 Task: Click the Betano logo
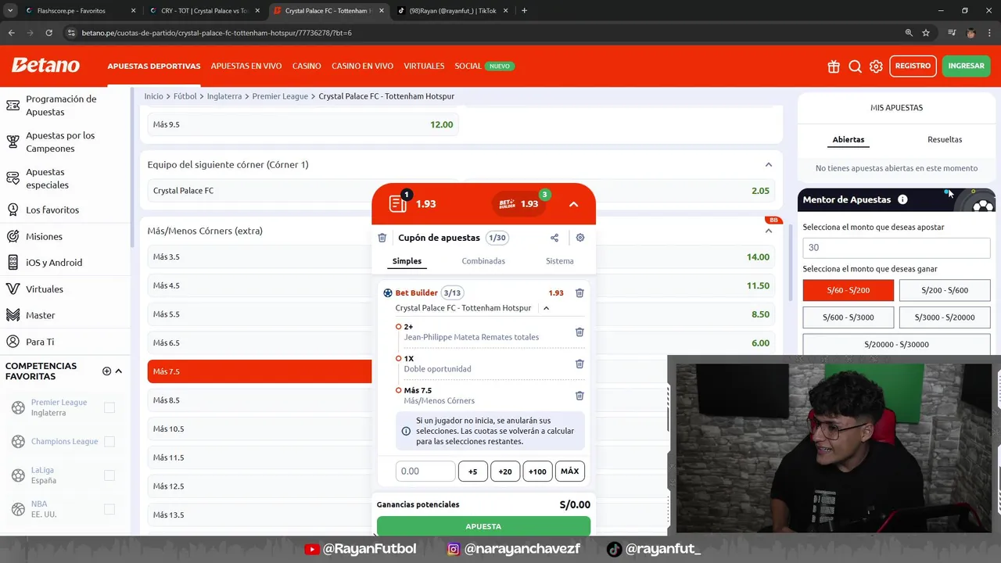[x=45, y=65]
